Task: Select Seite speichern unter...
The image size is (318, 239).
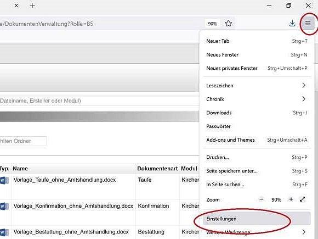Action: [257, 171]
